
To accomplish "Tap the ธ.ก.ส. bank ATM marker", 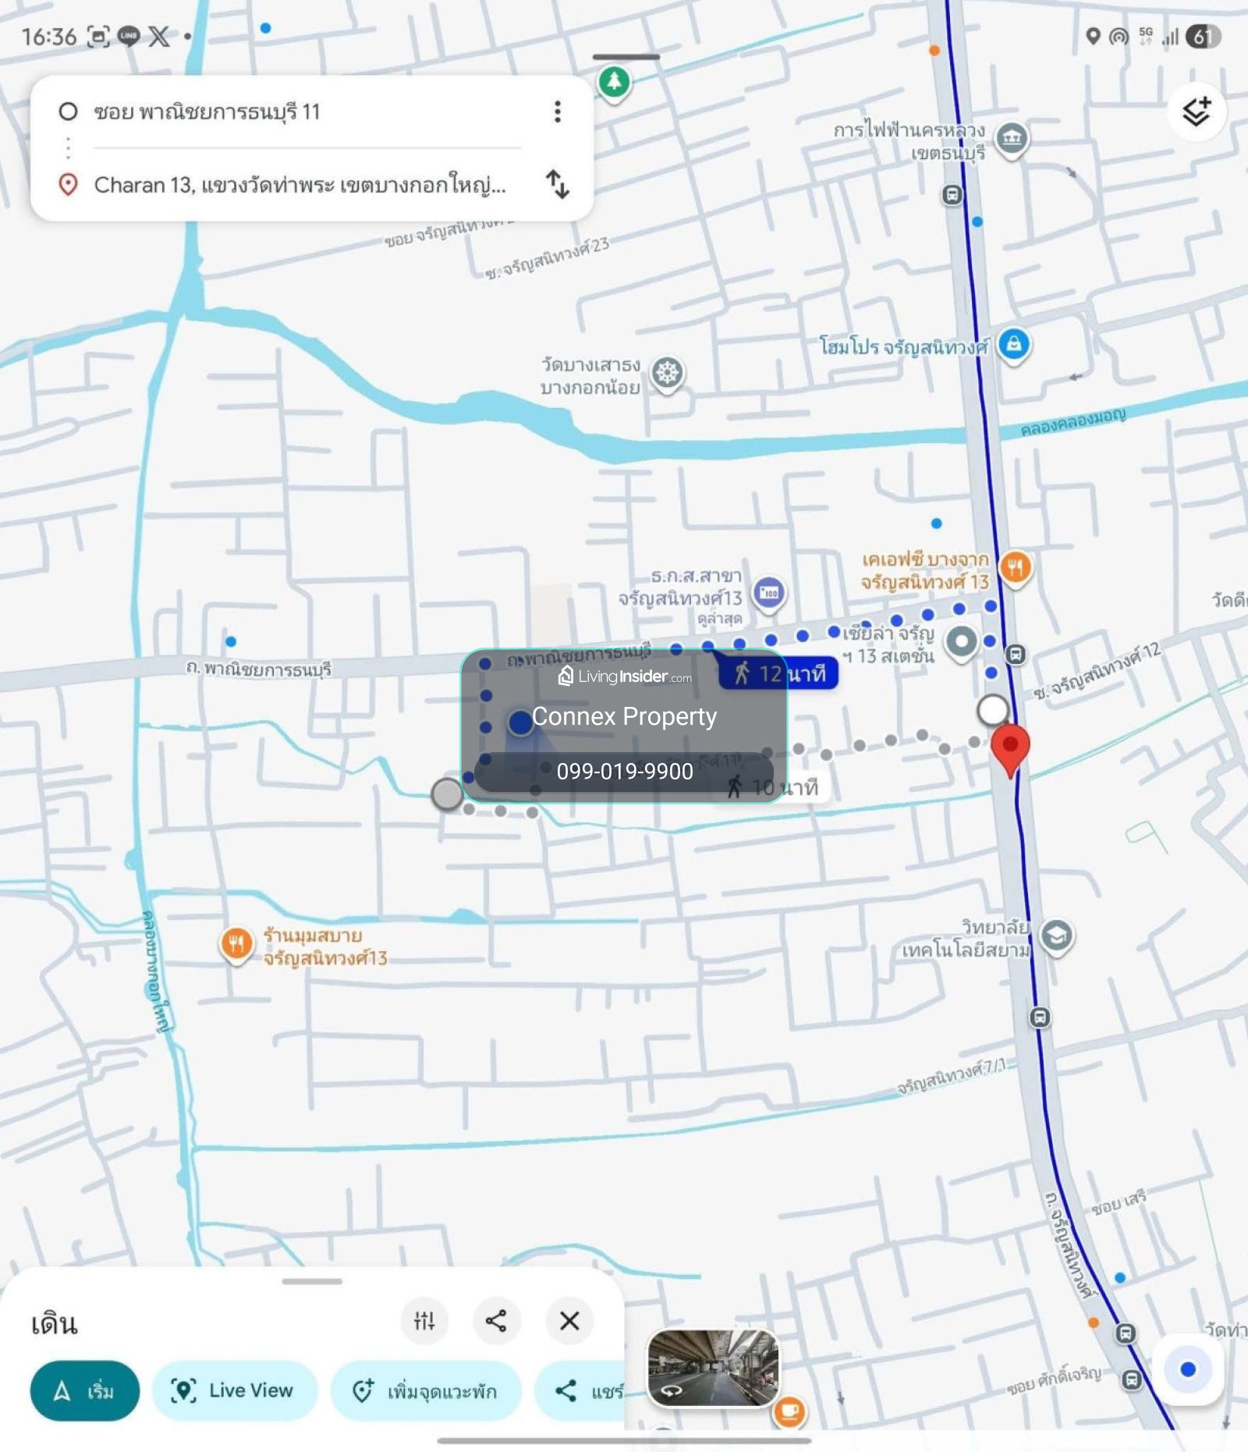I will point(769,593).
